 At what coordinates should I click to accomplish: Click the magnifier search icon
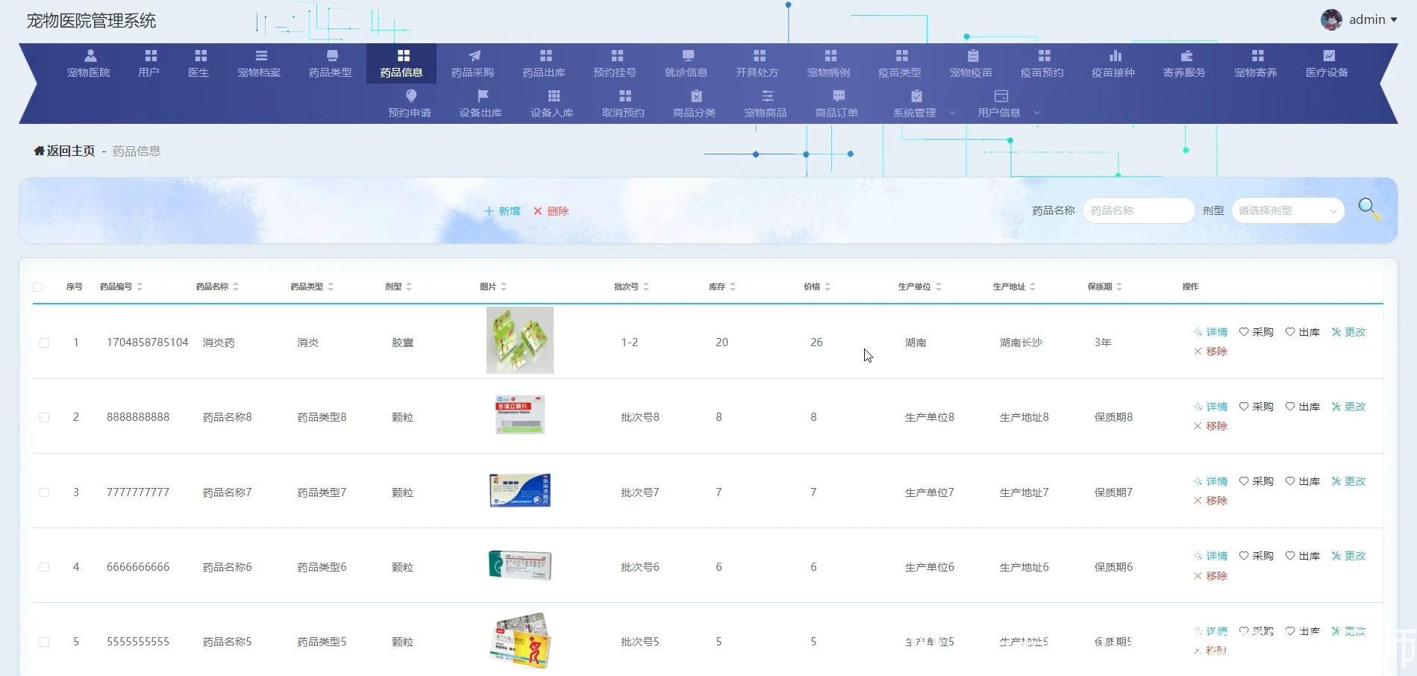coord(1369,209)
